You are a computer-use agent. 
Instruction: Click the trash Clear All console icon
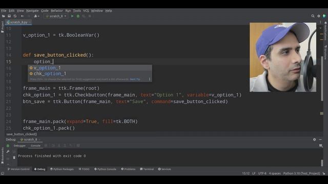pos(14,157)
